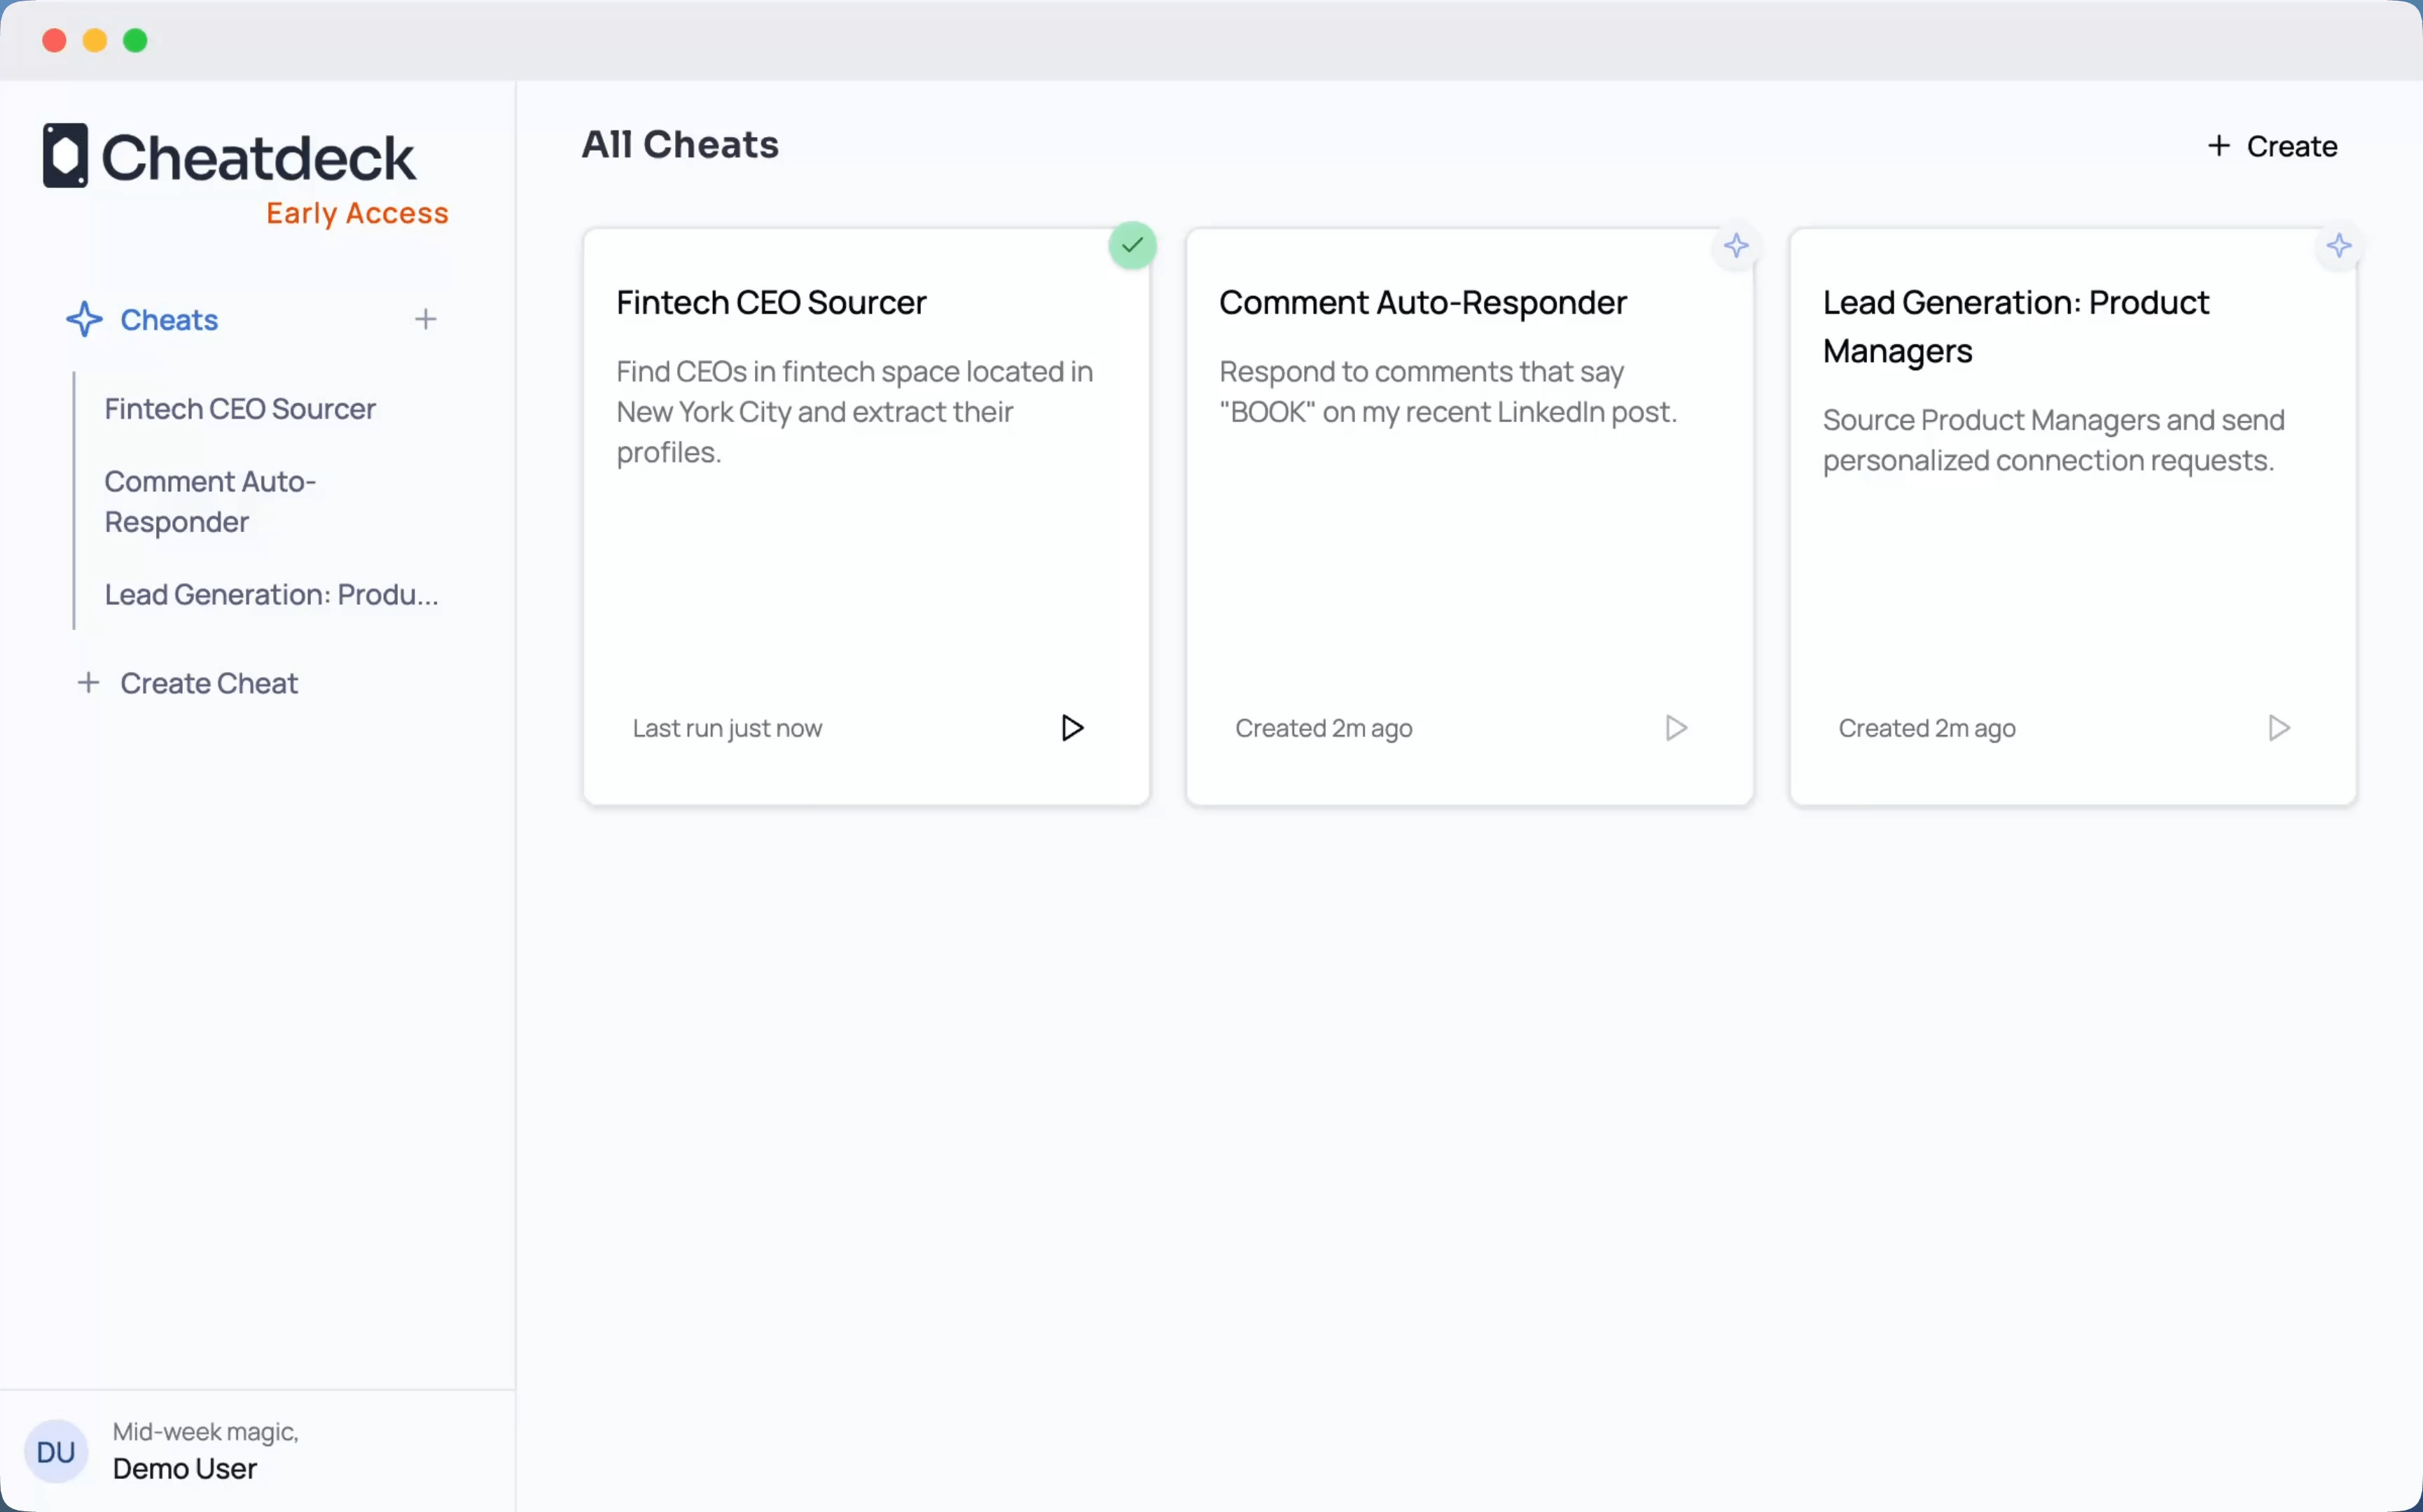Open Lead Generation: Produ... sidebar item
Viewport: 2423px width, 1512px height.
[x=271, y=595]
